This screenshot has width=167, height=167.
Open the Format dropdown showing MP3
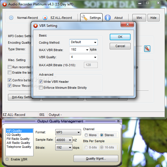(x=68, y=132)
